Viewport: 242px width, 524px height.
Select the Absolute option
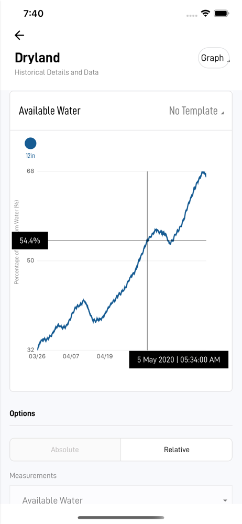pyautogui.click(x=65, y=450)
